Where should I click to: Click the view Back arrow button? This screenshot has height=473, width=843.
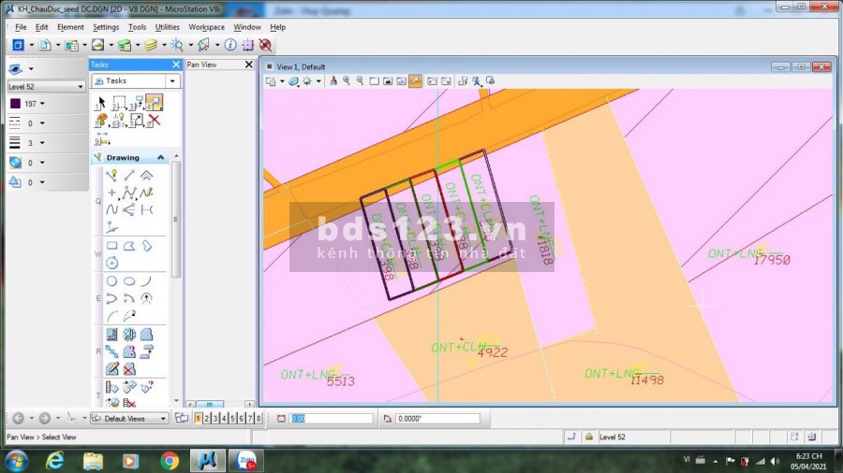pos(19,418)
